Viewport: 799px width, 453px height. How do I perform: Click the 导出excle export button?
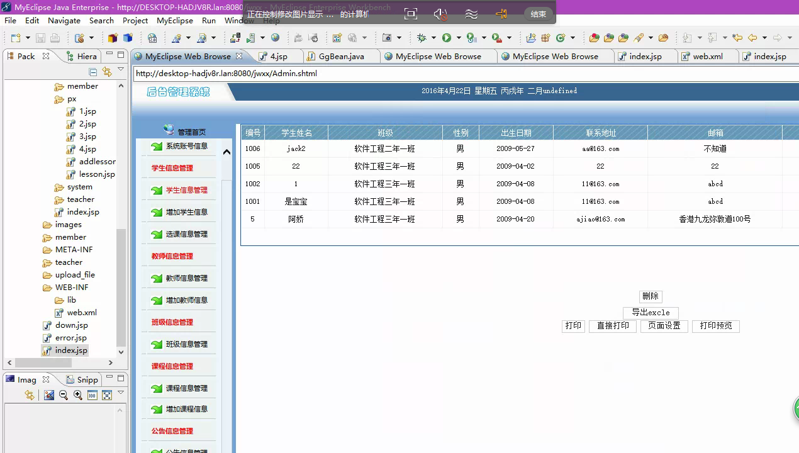pos(651,313)
